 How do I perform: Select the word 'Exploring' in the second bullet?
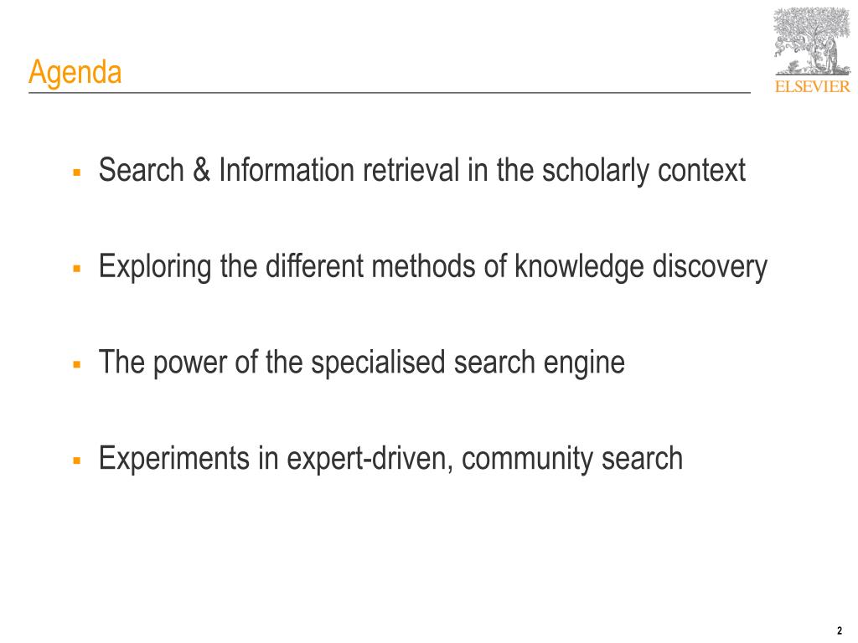(155, 267)
